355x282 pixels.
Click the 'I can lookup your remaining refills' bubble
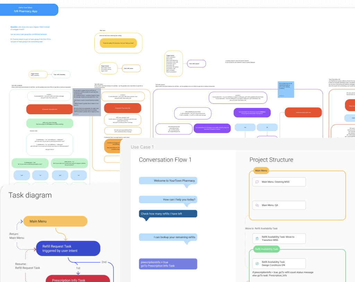[168, 237]
